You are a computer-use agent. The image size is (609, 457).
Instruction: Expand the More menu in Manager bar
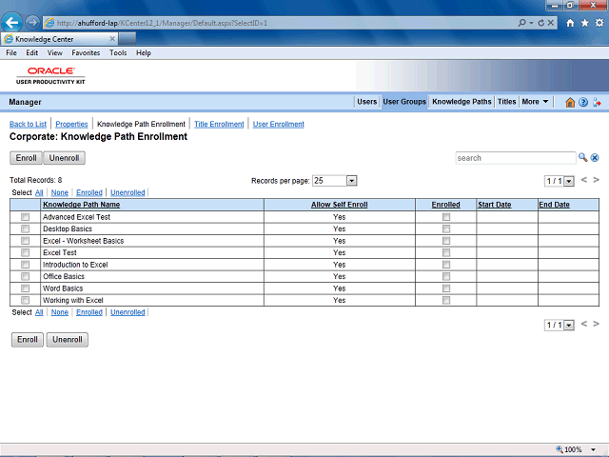(x=535, y=102)
